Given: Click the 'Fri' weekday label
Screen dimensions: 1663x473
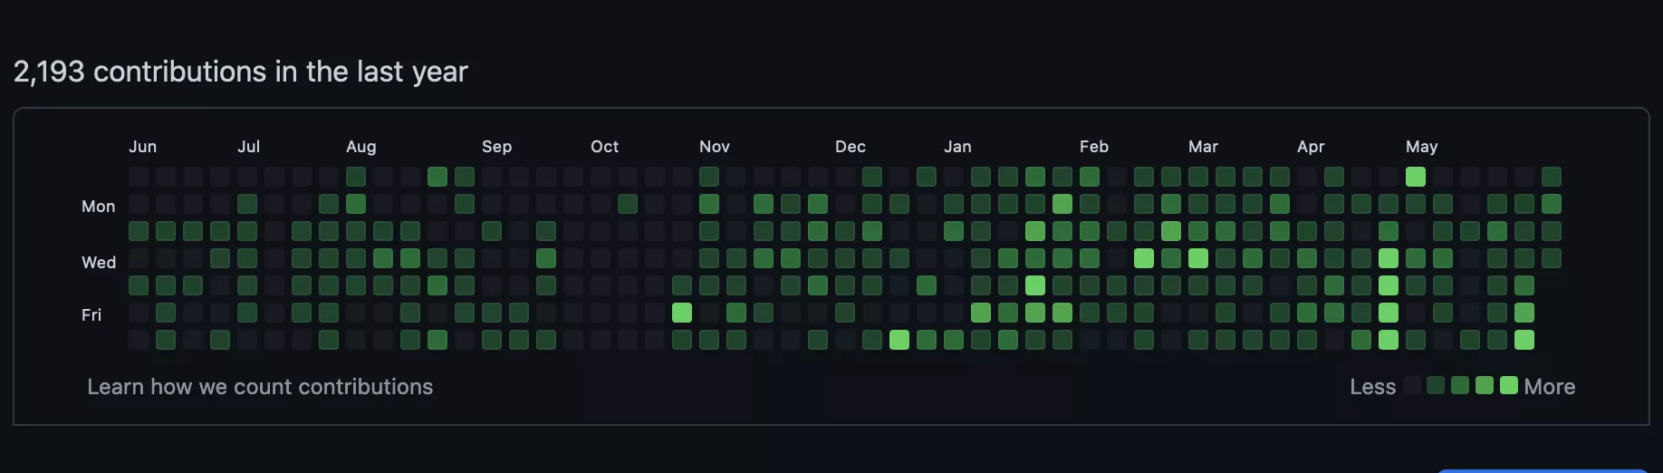Looking at the screenshot, I should coord(91,315).
